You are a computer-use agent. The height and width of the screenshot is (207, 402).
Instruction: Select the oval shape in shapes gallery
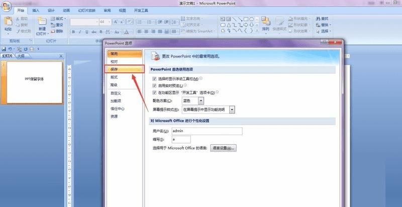click(x=252, y=19)
